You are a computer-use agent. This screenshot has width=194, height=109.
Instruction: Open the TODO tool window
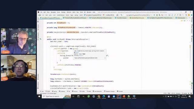pyautogui.click(x=48, y=91)
